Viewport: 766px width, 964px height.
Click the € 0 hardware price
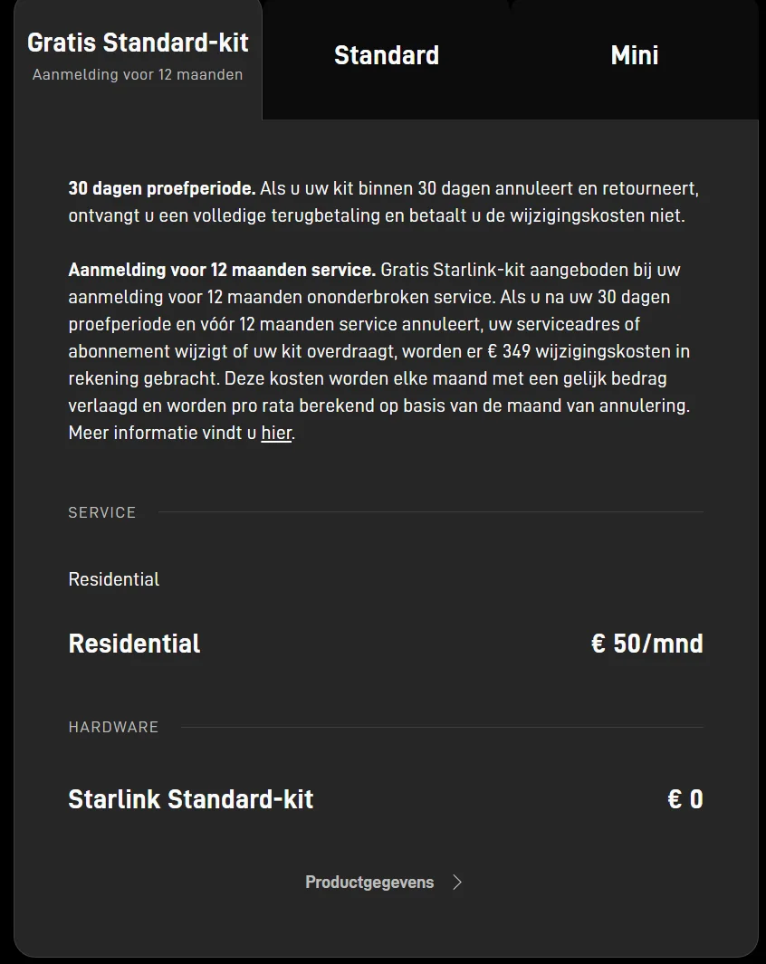685,799
